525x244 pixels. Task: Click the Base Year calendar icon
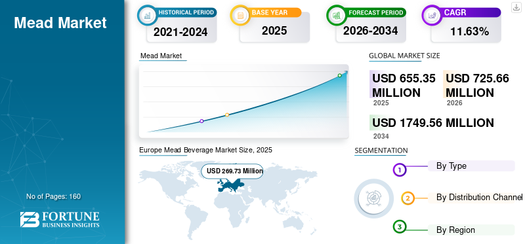(240, 15)
